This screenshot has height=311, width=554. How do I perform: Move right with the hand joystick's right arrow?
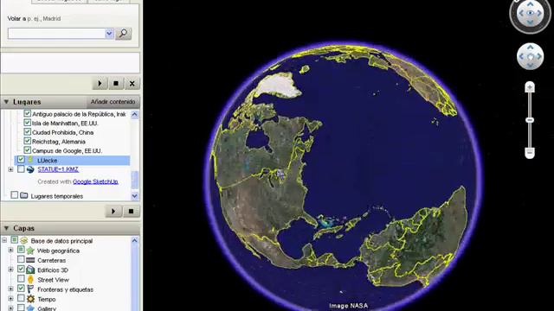(x=539, y=56)
